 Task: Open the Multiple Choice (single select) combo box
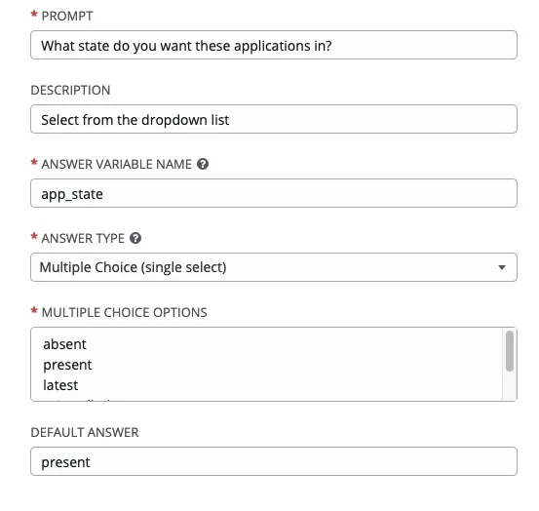274,267
